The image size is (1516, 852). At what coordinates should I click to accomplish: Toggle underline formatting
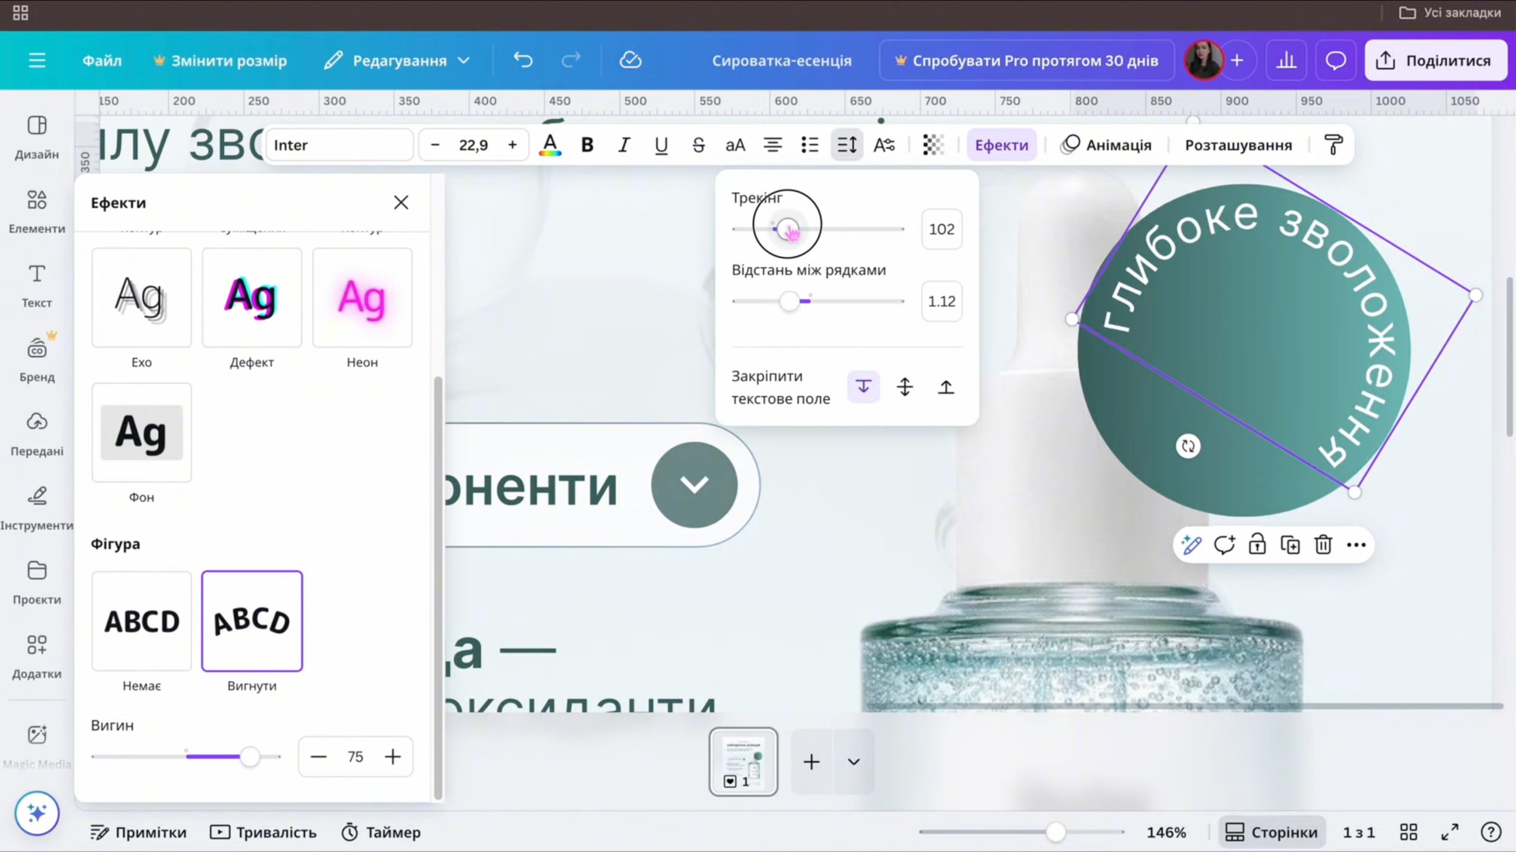pos(661,145)
